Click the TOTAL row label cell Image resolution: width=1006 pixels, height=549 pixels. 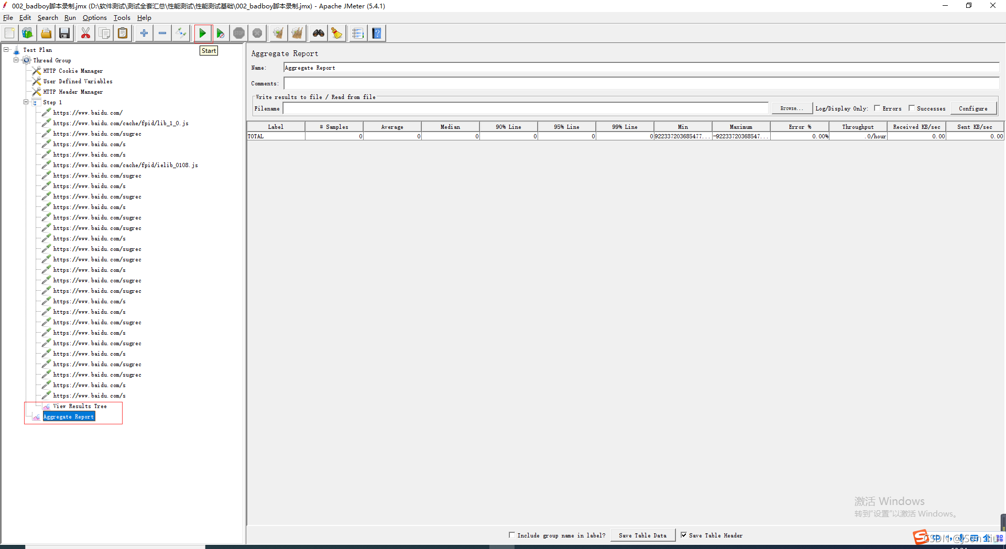point(276,136)
